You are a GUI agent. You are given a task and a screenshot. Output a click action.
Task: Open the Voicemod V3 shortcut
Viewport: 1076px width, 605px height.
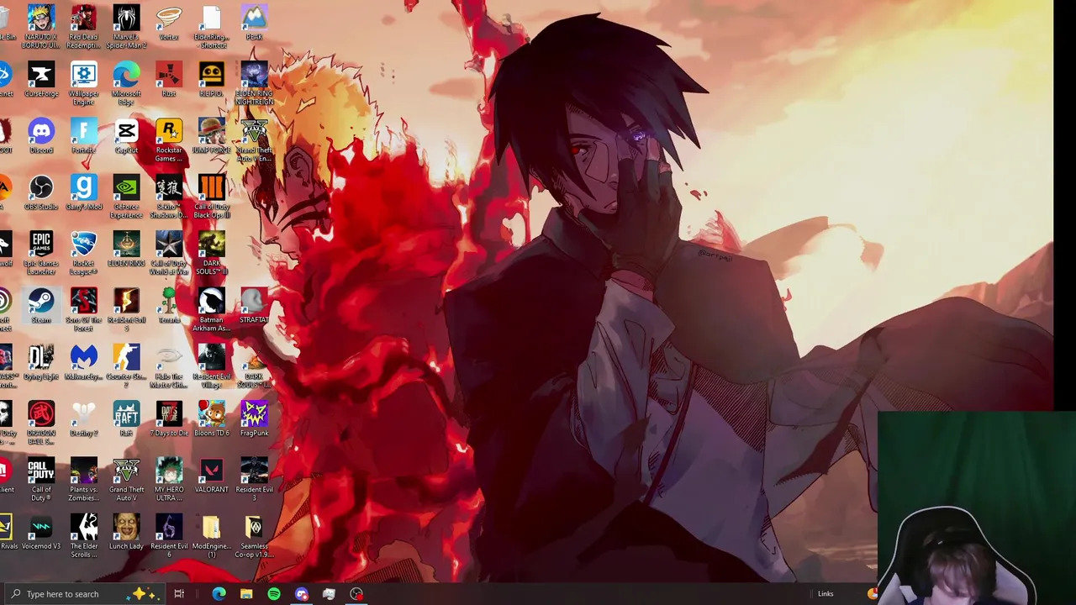coord(40,532)
